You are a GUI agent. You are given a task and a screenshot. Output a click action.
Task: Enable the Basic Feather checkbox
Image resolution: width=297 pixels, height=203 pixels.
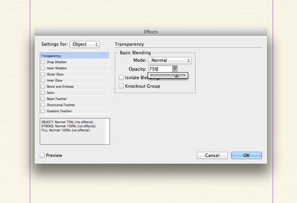coord(43,99)
